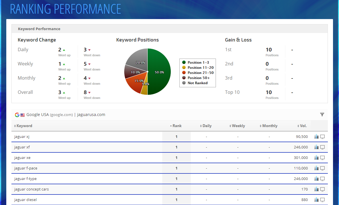
Task: Click the jaguar f-pace keyword
Action: pos(26,168)
